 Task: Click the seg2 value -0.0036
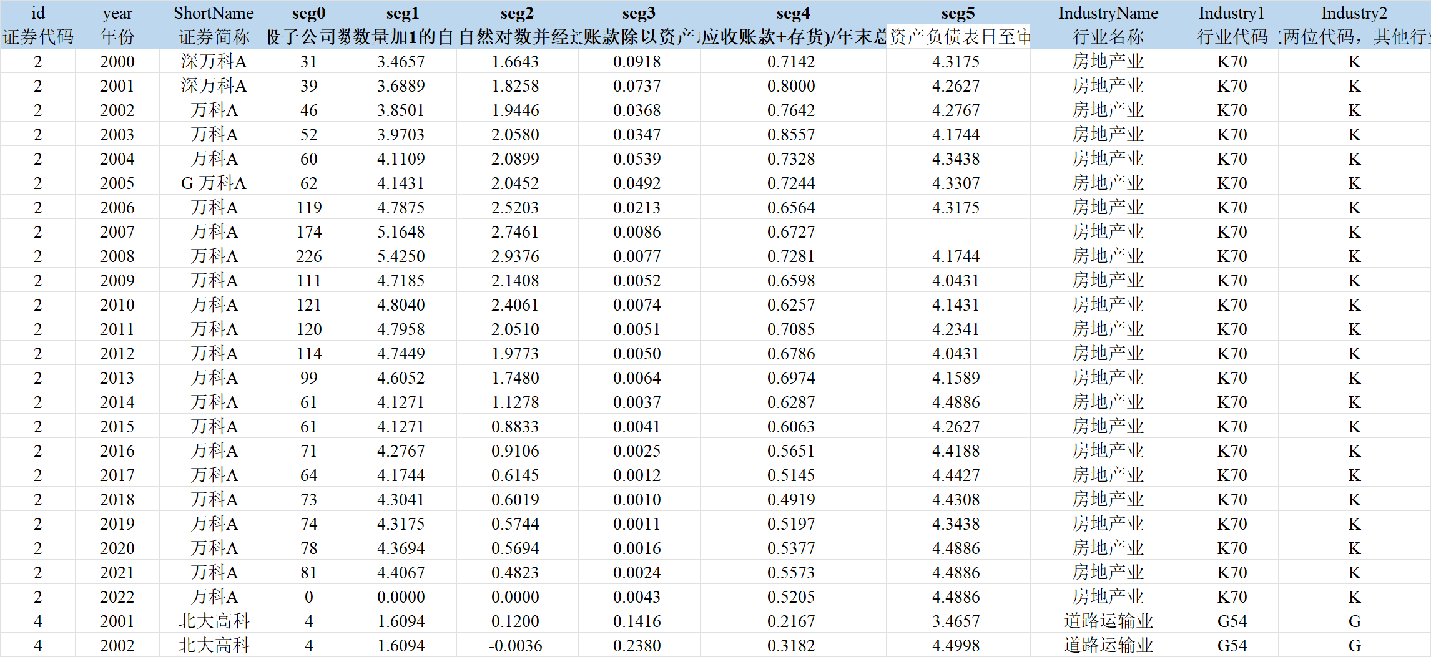(x=516, y=645)
